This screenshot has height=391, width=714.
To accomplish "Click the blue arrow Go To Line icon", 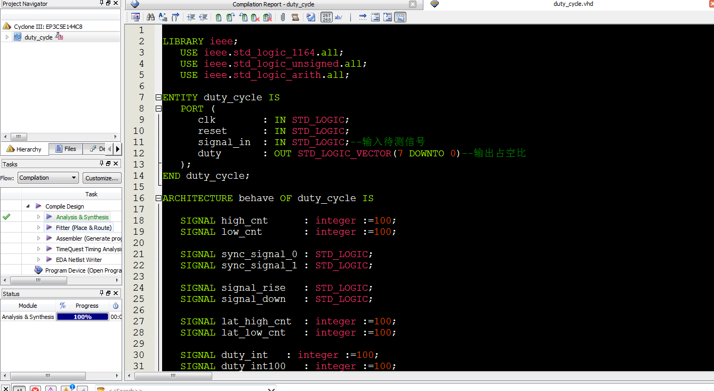I will 363,17.
